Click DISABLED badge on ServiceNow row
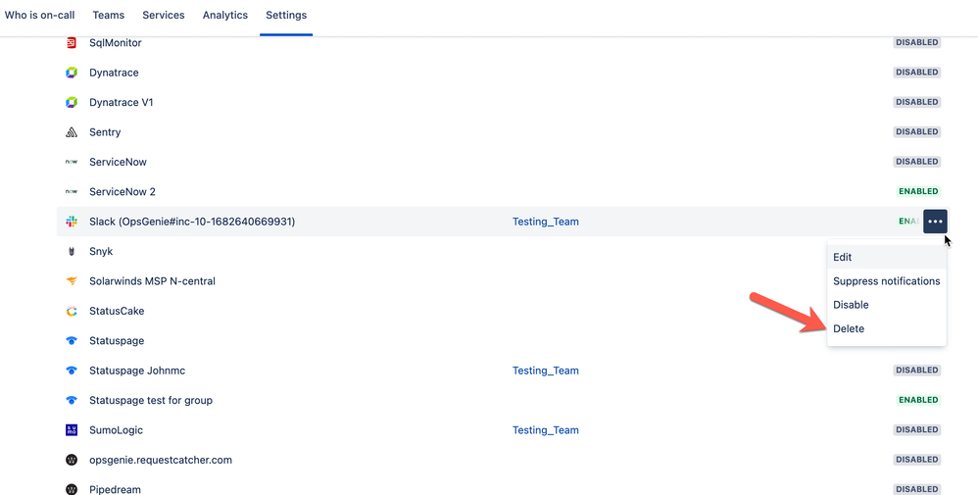This screenshot has height=495, width=978. (x=917, y=162)
